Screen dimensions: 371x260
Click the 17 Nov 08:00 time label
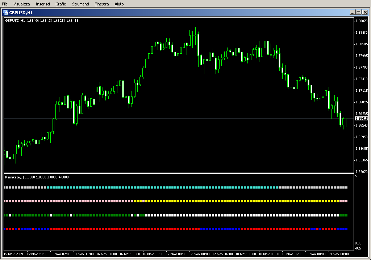point(199,254)
